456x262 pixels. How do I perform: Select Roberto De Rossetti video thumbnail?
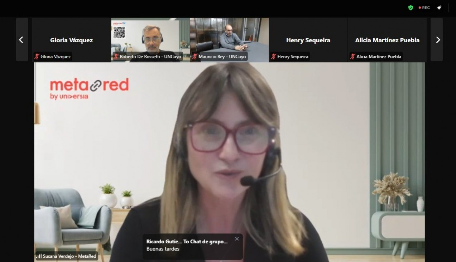point(150,40)
